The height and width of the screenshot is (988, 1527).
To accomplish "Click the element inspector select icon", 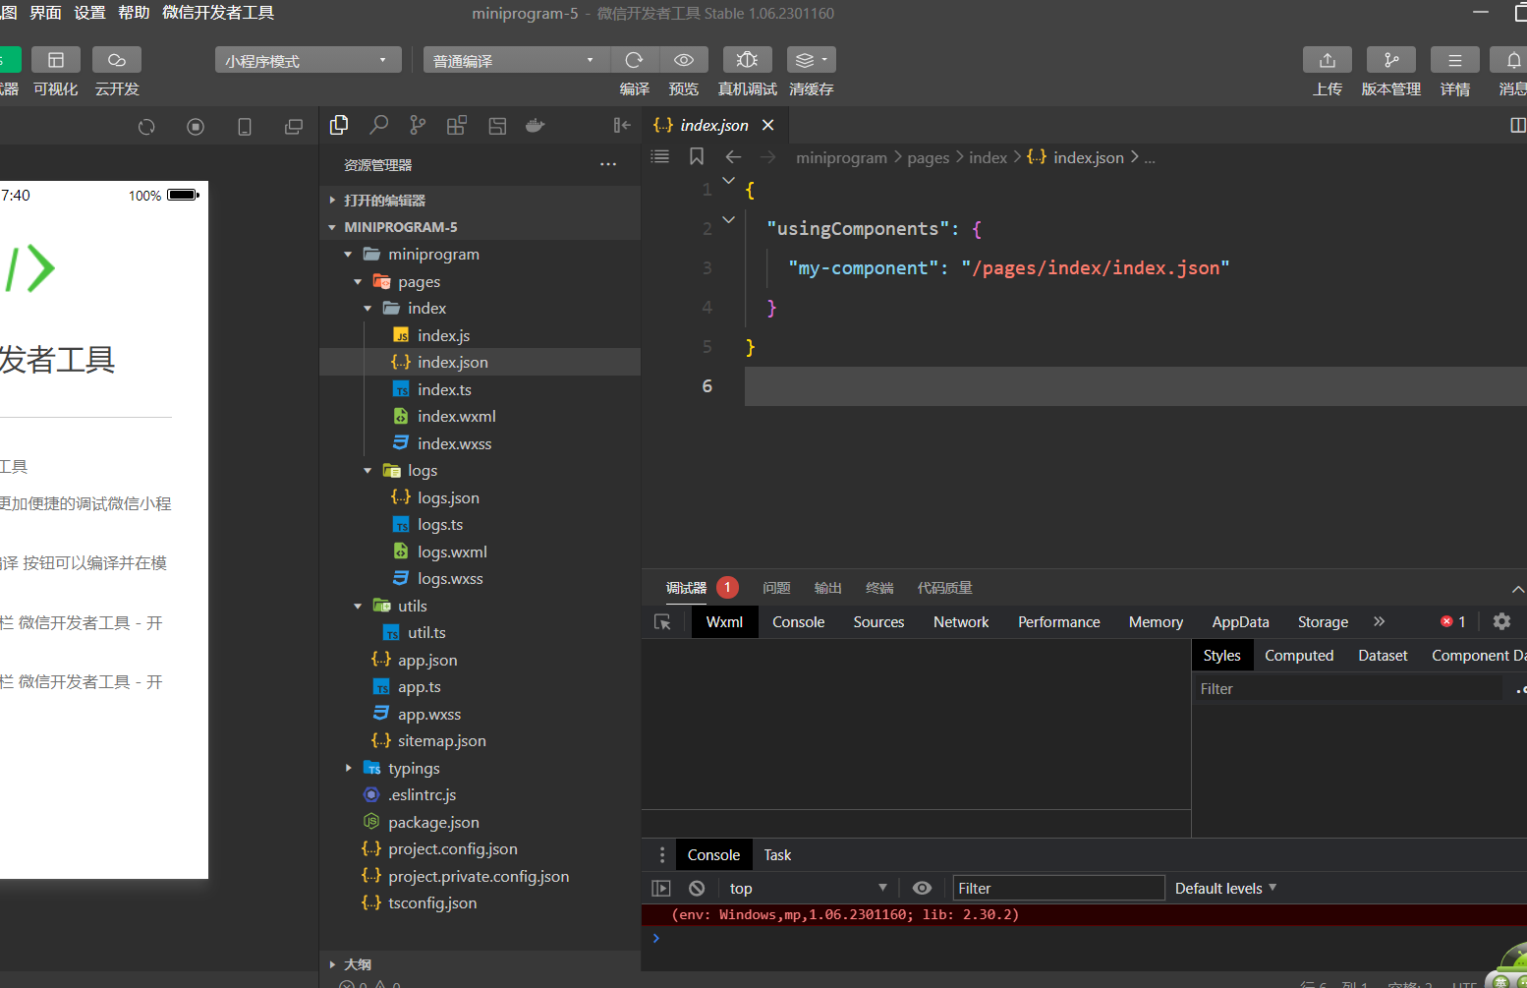I will (662, 622).
